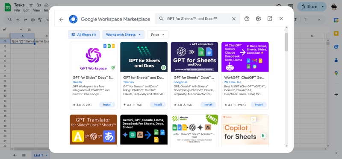Open Marketplace in a new window
The width and height of the screenshot is (342, 159).
270,19
